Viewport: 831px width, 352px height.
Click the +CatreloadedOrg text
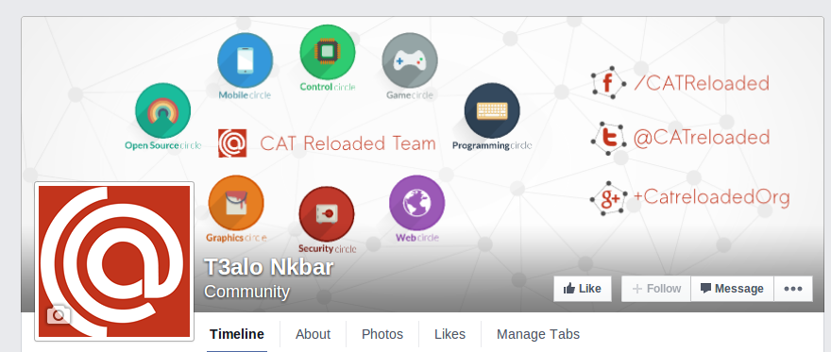[x=711, y=197]
